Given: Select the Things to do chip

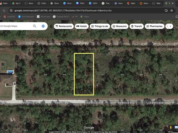Looking at the screenshot, I should (x=100, y=26).
